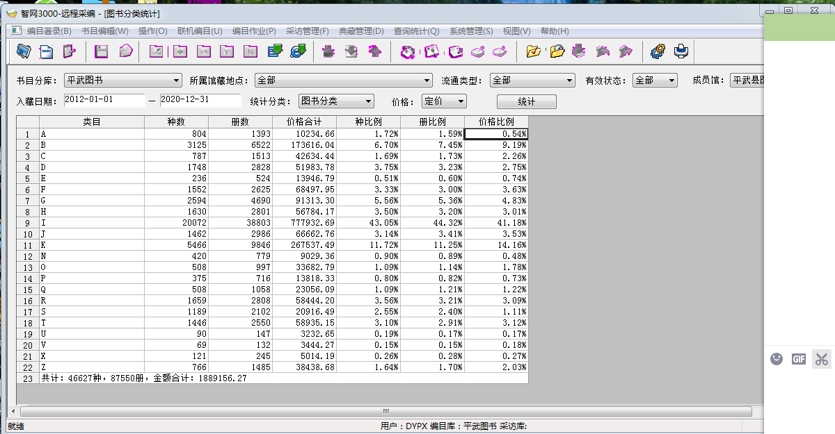Screen dimensions: 835x434
Task: Click the gray left-curving arrow icon
Action: [603, 51]
